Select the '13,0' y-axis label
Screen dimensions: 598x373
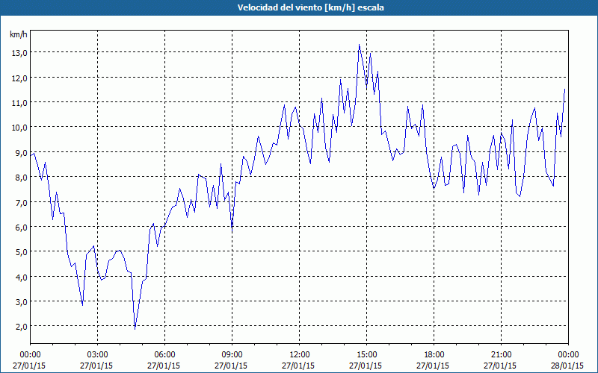(19, 53)
